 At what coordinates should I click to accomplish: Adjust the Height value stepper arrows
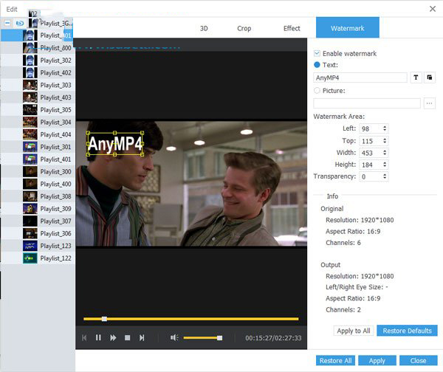(x=385, y=165)
